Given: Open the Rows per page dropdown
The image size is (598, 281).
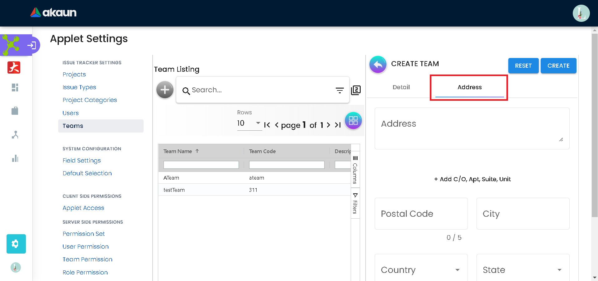Looking at the screenshot, I should [x=249, y=123].
